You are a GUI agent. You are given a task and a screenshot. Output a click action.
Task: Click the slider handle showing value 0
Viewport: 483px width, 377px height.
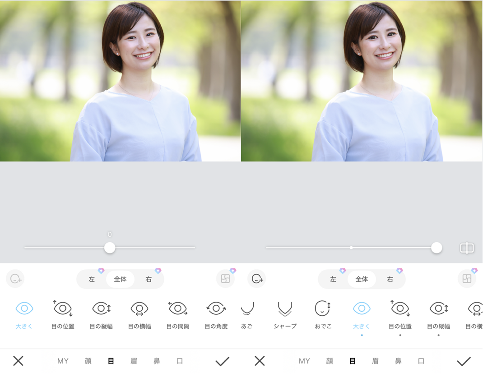coord(110,248)
